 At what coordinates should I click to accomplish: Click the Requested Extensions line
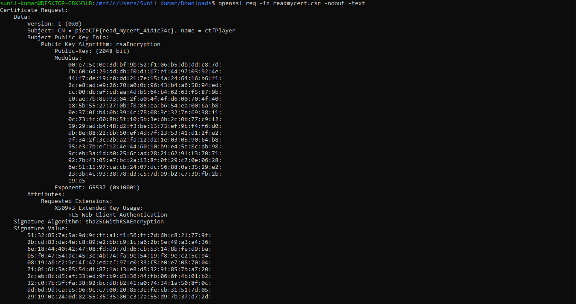[x=77, y=201]
